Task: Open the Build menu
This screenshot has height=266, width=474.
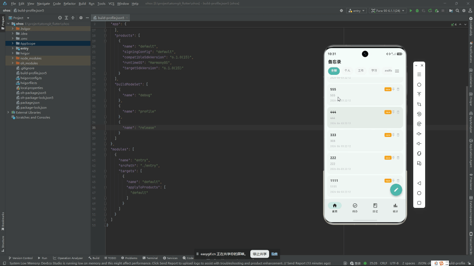Action: 82,3
